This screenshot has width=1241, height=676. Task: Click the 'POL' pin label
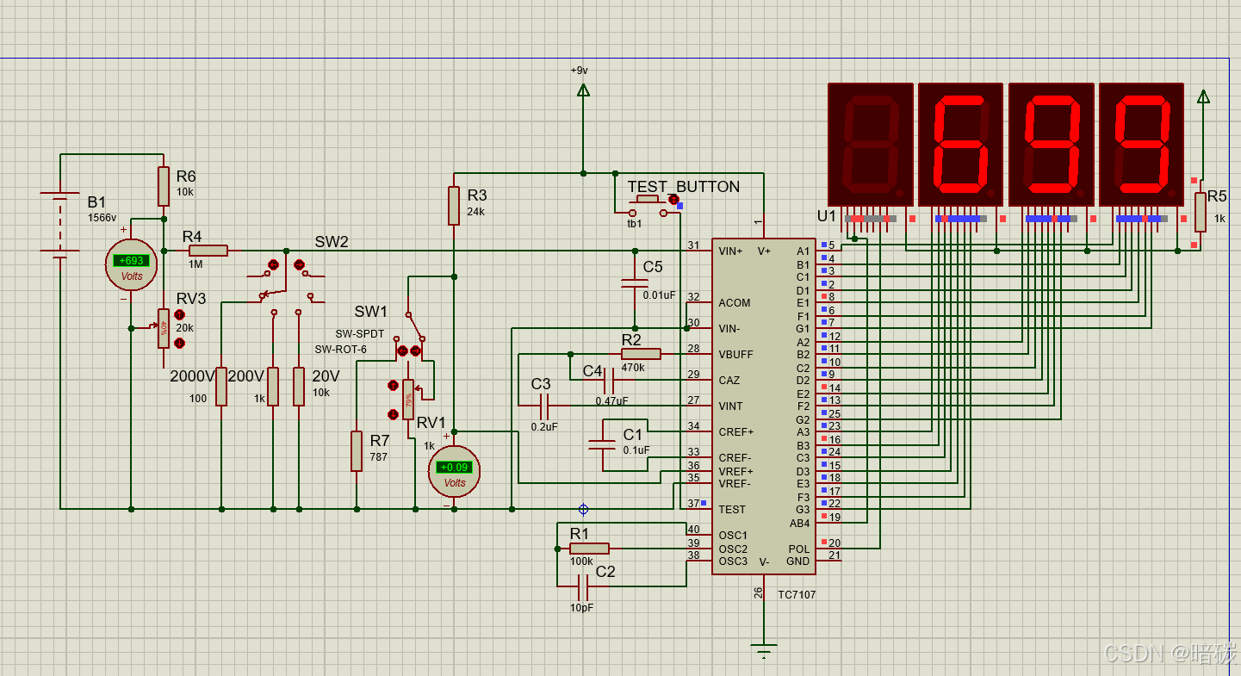[x=799, y=549]
